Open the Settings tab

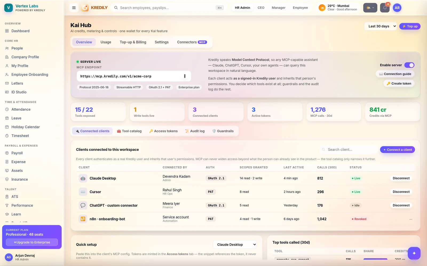(x=162, y=42)
